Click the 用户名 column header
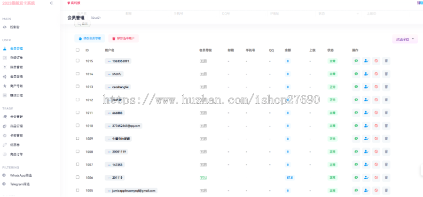 109,50
